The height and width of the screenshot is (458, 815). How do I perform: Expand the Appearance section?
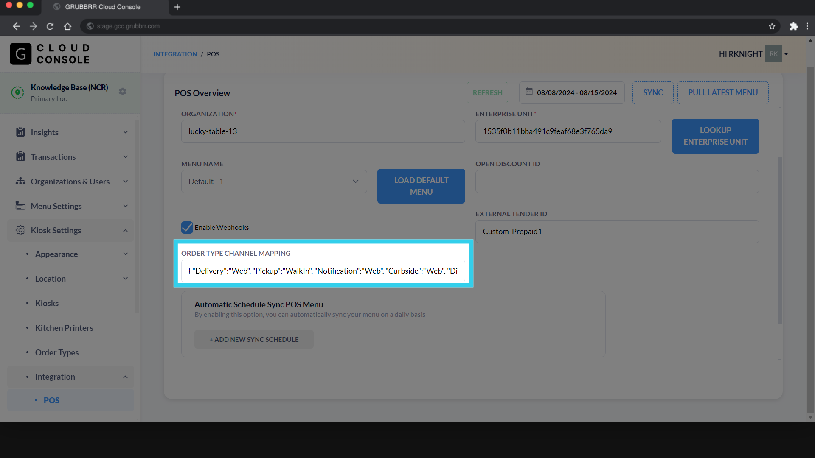tap(125, 254)
